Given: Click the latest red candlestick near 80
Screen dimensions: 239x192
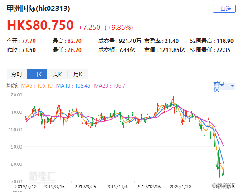Looking at the screenshot, I should pyautogui.click(x=224, y=164).
